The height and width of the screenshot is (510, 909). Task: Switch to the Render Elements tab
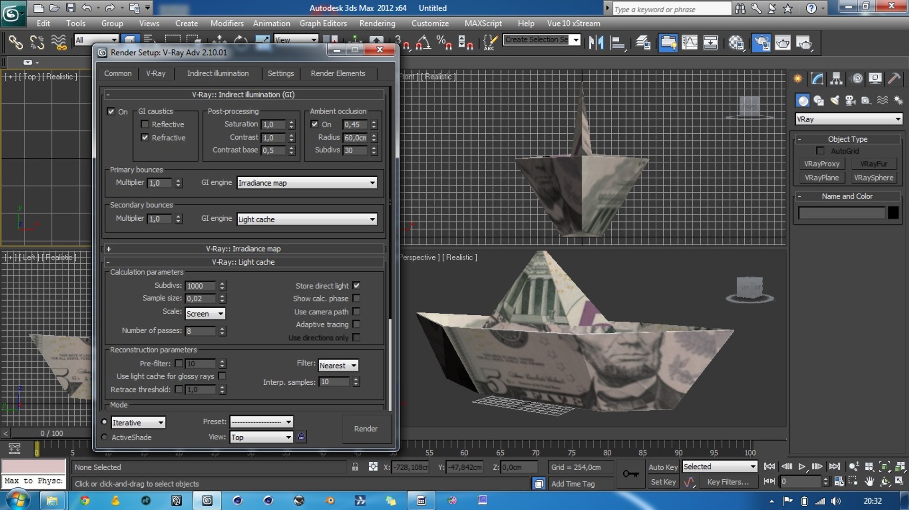click(338, 73)
